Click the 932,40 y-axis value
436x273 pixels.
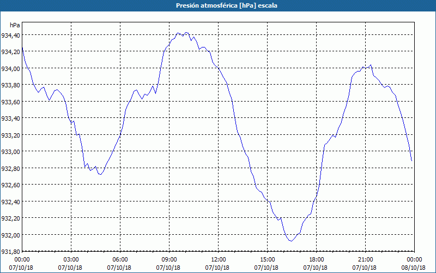[10, 201]
